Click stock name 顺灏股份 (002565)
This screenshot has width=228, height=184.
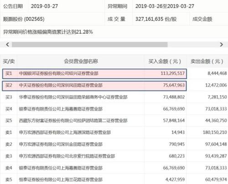pyautogui.click(x=24, y=19)
